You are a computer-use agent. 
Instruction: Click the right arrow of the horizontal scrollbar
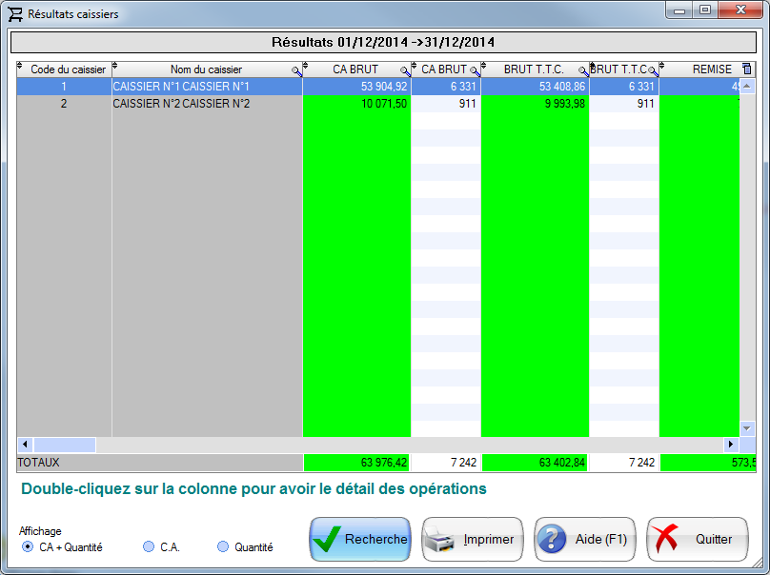[730, 445]
